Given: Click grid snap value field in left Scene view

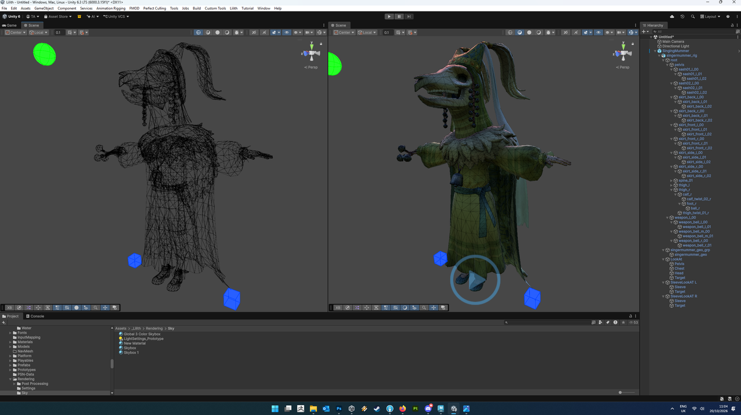Looking at the screenshot, I should [x=59, y=32].
